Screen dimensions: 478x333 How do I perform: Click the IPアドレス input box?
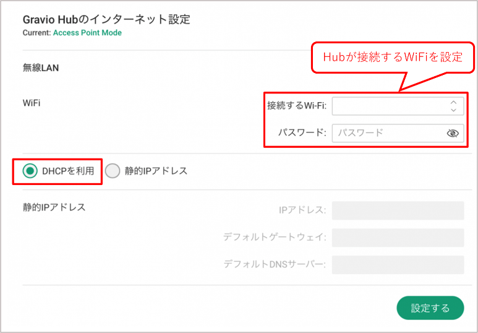398,210
